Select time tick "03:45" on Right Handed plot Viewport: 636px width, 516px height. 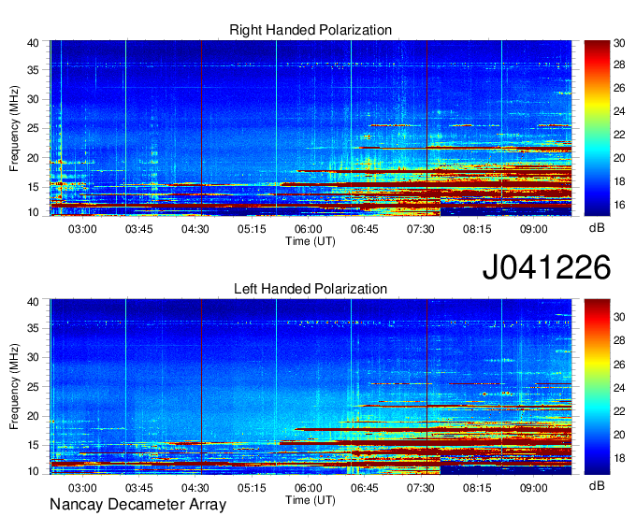coord(138,229)
